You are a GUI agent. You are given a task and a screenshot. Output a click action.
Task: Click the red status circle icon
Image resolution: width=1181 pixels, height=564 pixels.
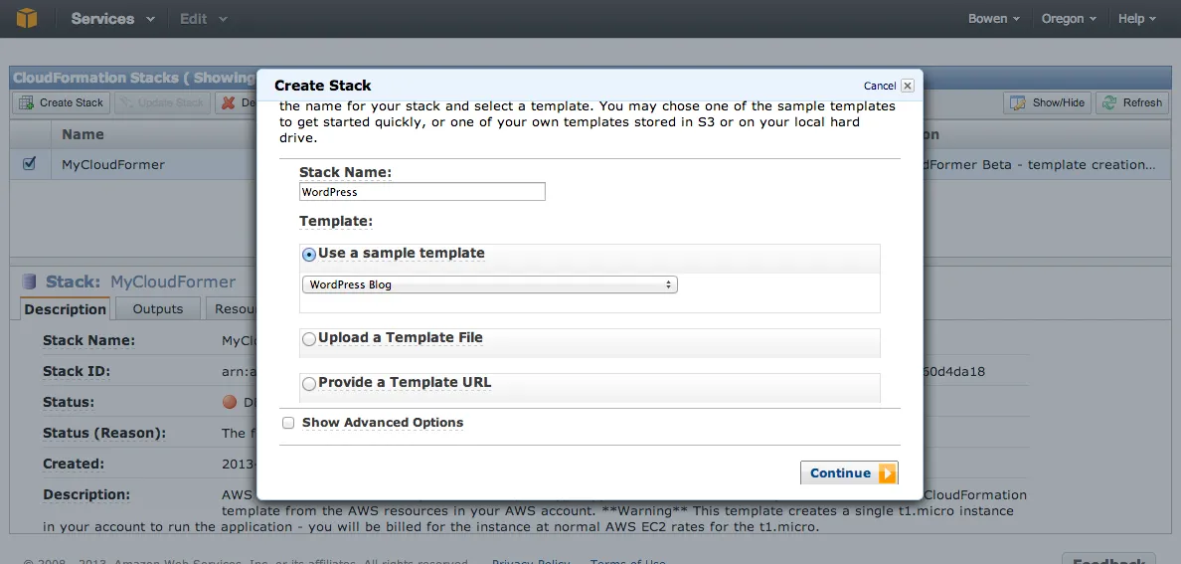point(230,402)
